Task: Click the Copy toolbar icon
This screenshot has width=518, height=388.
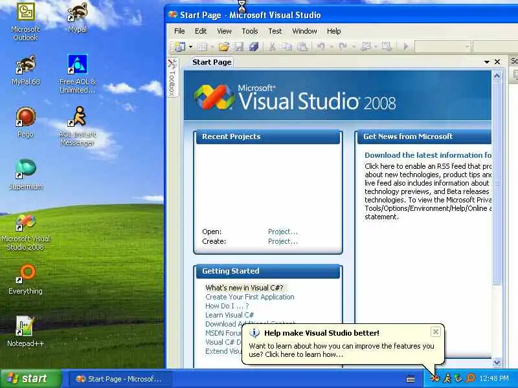Action: pyautogui.click(x=287, y=47)
